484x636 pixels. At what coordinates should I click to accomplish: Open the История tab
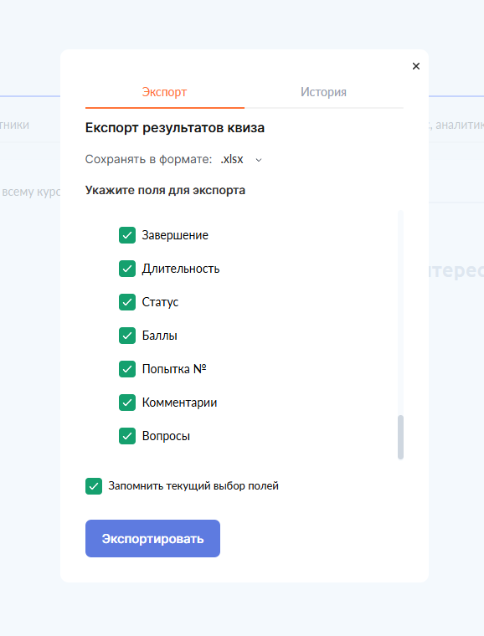(324, 92)
